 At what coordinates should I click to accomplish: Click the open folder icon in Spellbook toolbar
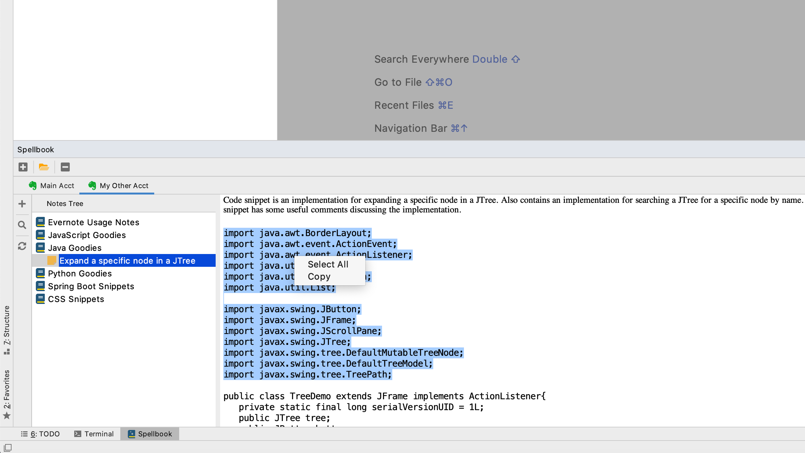pos(44,167)
